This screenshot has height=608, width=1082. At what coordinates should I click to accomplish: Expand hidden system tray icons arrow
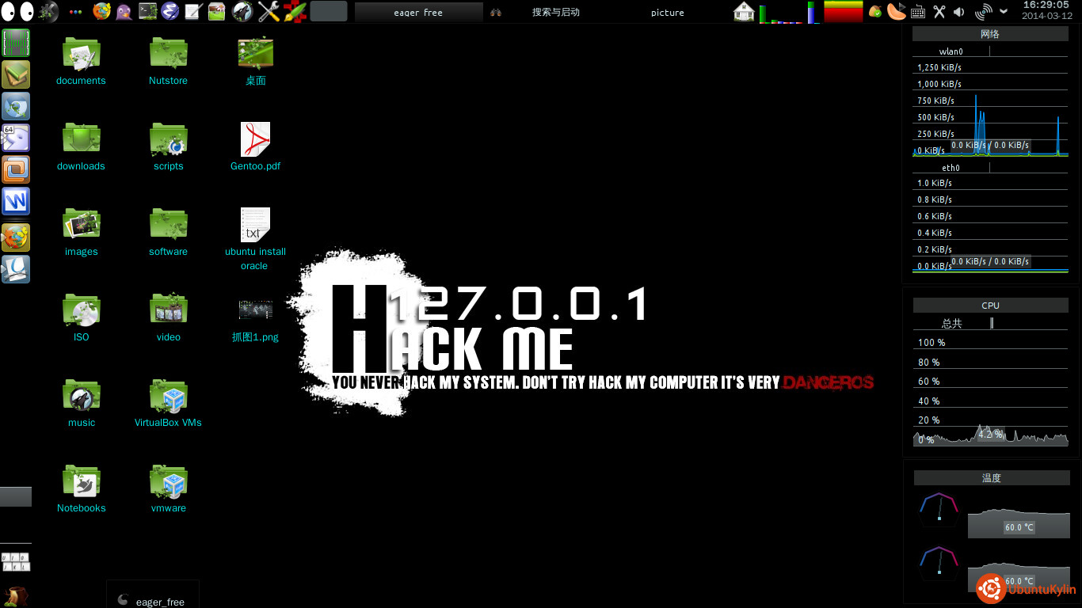tap(1004, 11)
